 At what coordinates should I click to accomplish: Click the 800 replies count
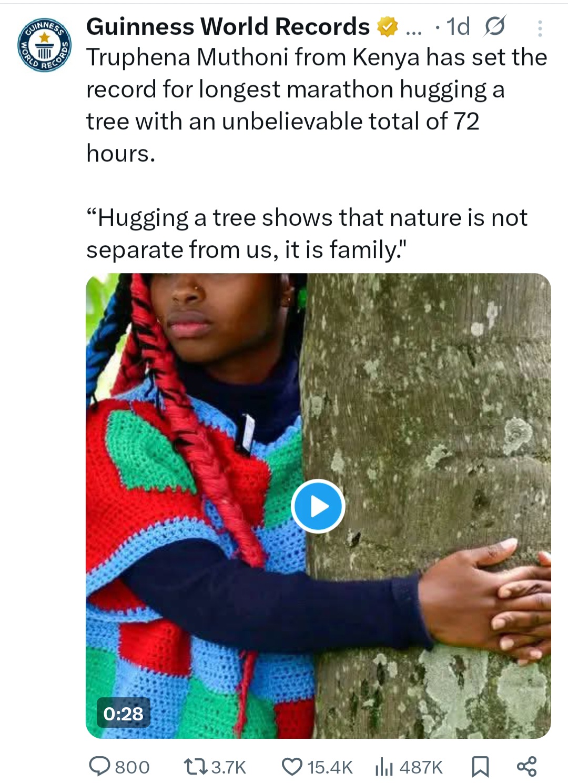132,767
